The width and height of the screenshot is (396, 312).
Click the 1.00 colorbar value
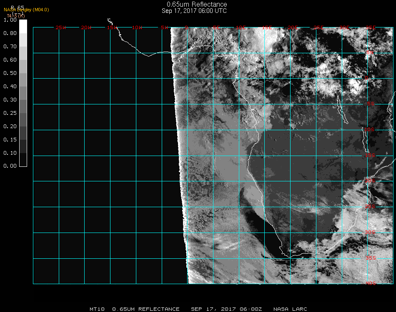tap(10, 20)
